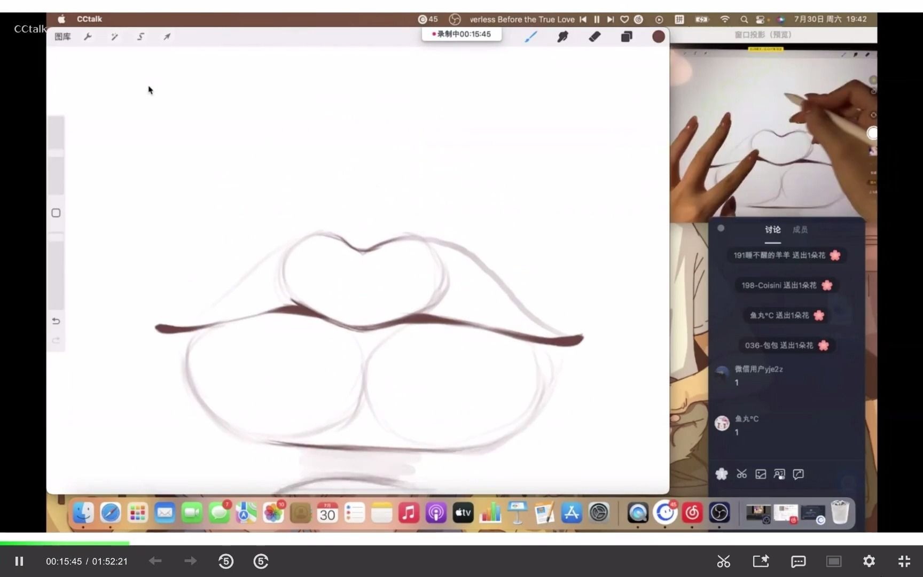The image size is (923, 577).
Task: Click the image icon in chat toolbar
Action: pos(761,474)
